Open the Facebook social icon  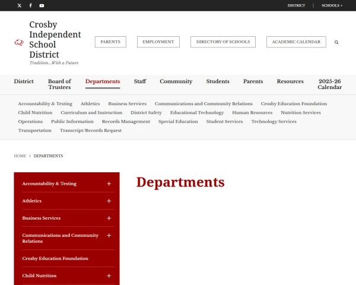pyautogui.click(x=30, y=5)
